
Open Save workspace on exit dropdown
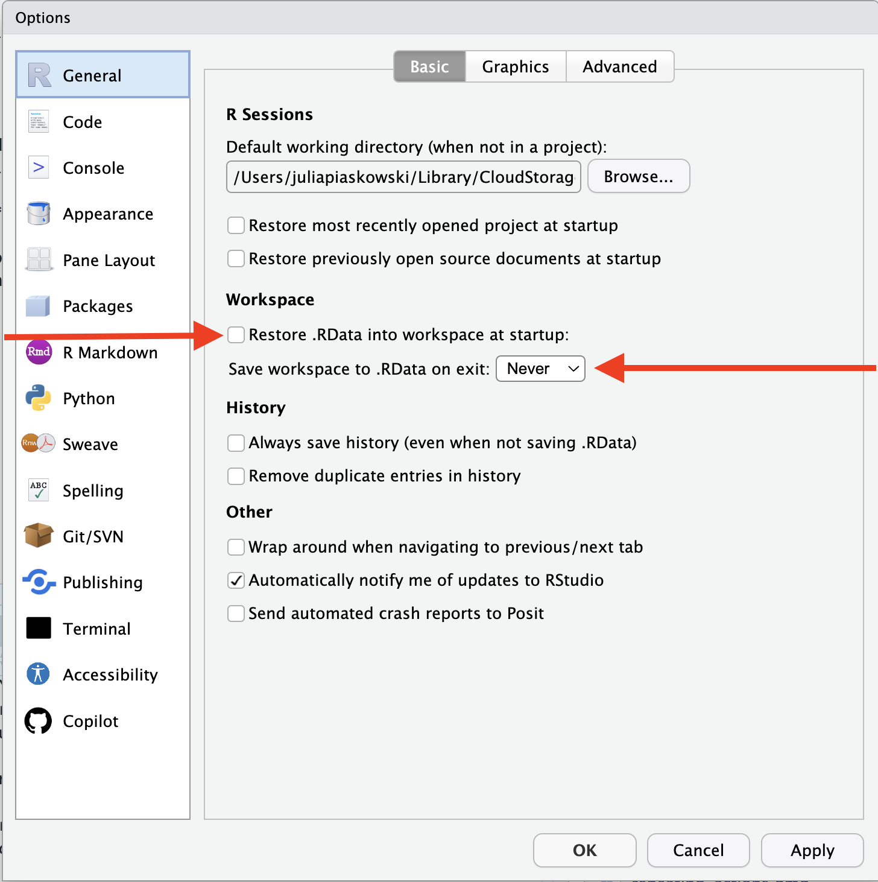(x=540, y=369)
